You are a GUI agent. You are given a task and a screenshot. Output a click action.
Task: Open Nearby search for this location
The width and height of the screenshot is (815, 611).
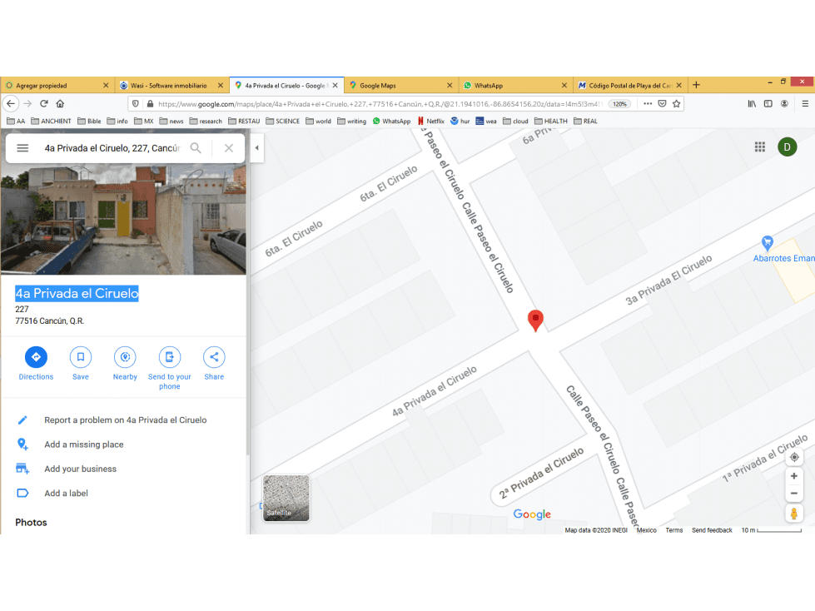click(x=125, y=357)
